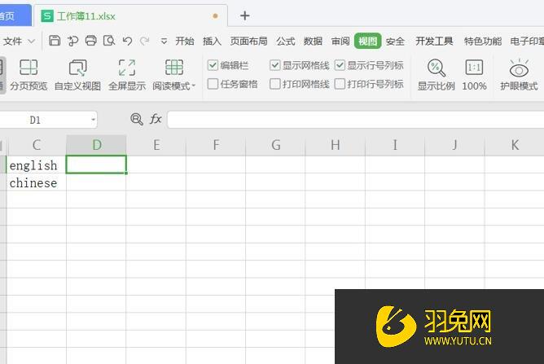Select column K header
Image resolution: width=544 pixels, height=364 pixels.
point(514,145)
